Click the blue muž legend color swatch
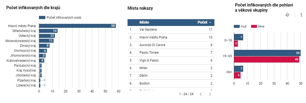 [x=237, y=27]
